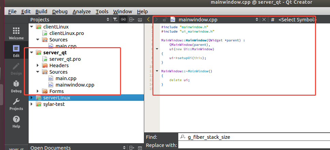Image resolution: width=330 pixels, height=150 pixels.
Task: Collapse the server_qt Sources folder
Action: (x=38, y=72)
